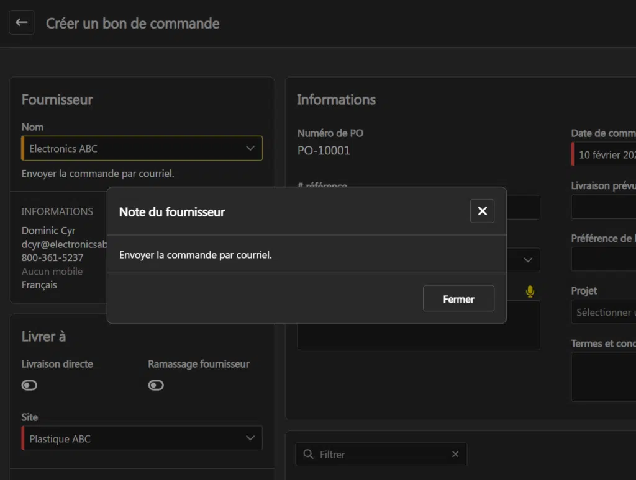636x480 pixels.
Task: Click the notes text area below the microphone
Action: pyautogui.click(x=418, y=336)
